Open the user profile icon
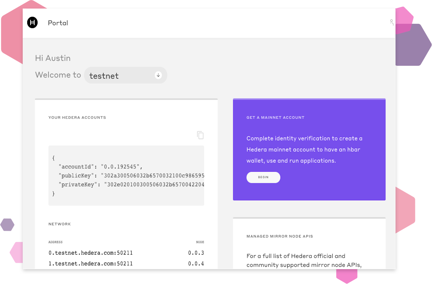 click(x=391, y=22)
